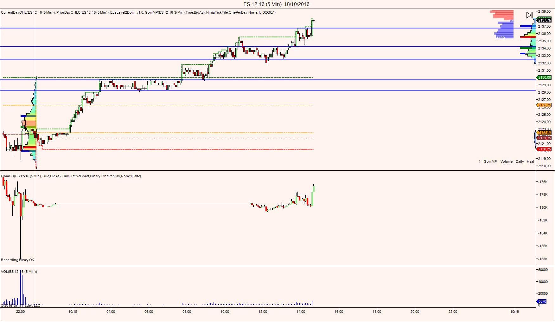Select the red 2120,25 price marker
Image resolution: width=555 pixels, height=322 pixels.
545,149
